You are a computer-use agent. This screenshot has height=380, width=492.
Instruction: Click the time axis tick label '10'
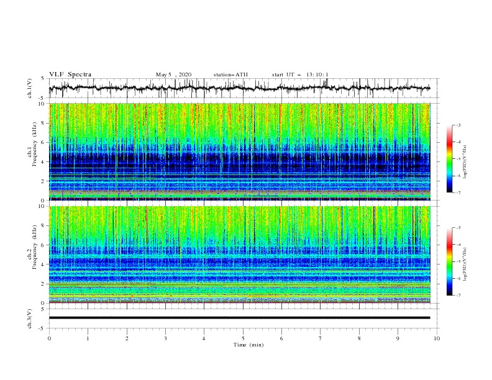(x=437, y=338)
